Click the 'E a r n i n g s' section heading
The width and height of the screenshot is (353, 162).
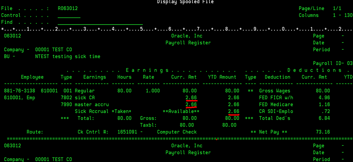coord(147,70)
